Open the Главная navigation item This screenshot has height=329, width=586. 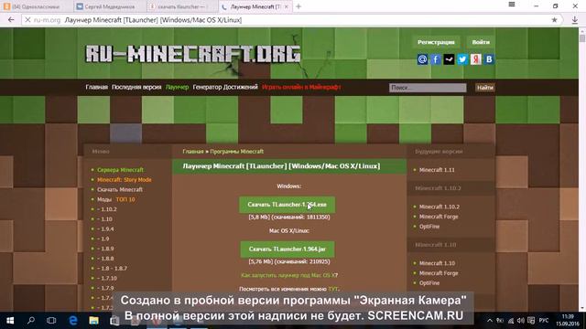click(x=96, y=87)
